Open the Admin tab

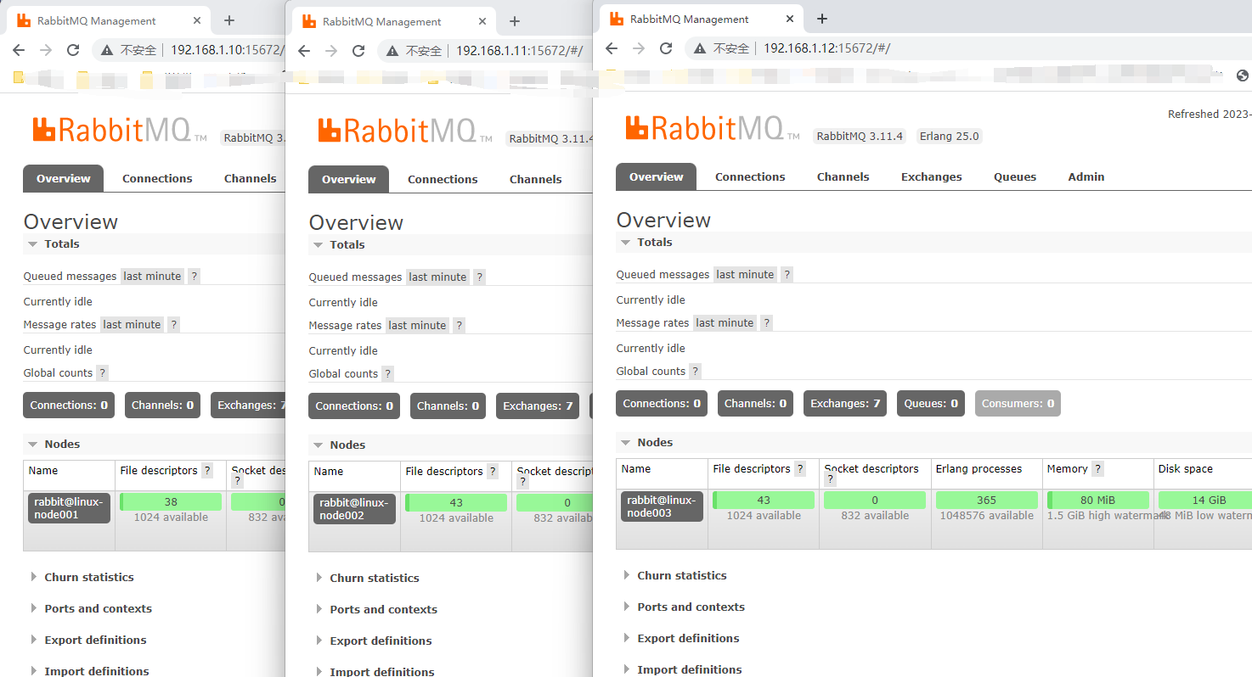click(x=1086, y=176)
